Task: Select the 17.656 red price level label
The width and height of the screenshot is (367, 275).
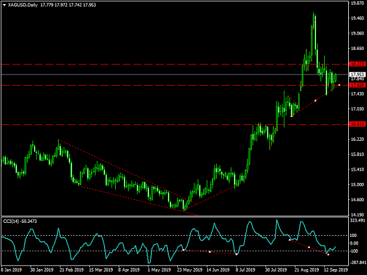Action: click(x=357, y=85)
